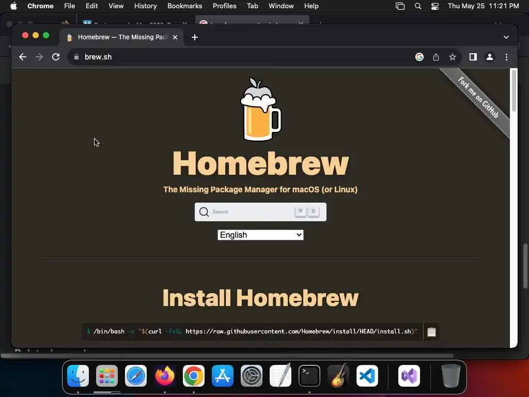The width and height of the screenshot is (529, 397).
Task: Open the Chrome three-dot menu
Action: [x=506, y=57]
